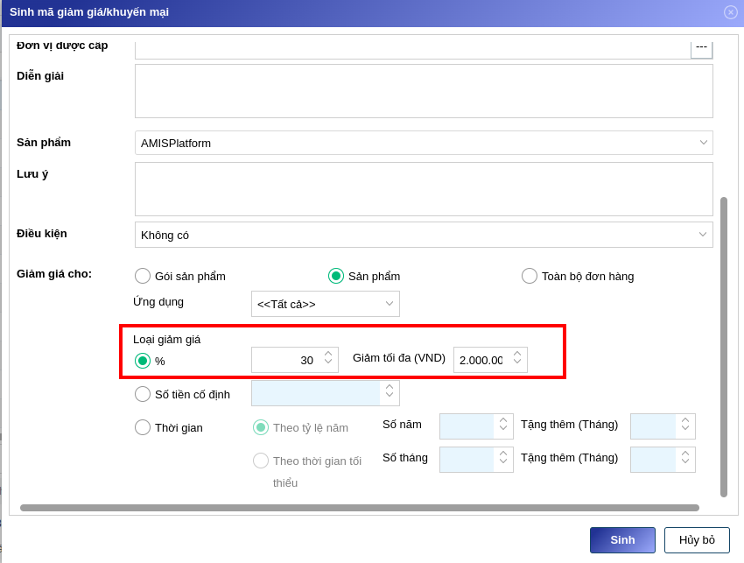Click inside the Diễn giải text area
The width and height of the screenshot is (744, 563).
[424, 91]
